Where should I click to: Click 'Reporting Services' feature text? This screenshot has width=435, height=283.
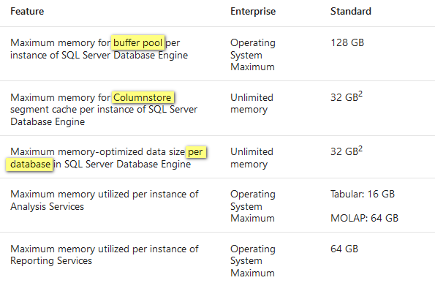51,261
